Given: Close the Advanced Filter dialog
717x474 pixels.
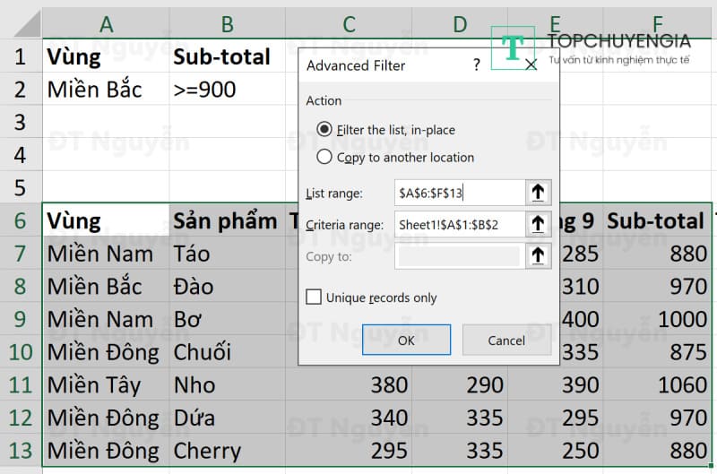Looking at the screenshot, I should 531,65.
